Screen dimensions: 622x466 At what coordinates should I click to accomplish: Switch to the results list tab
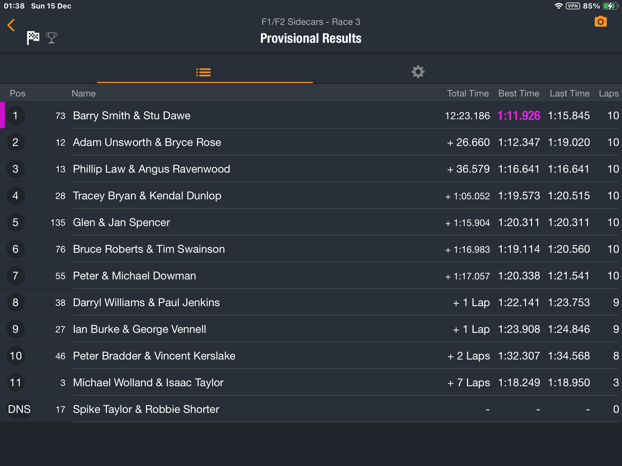point(203,72)
